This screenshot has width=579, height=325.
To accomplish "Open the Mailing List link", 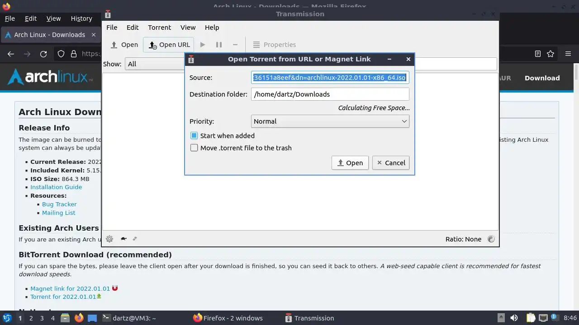I will point(58,213).
